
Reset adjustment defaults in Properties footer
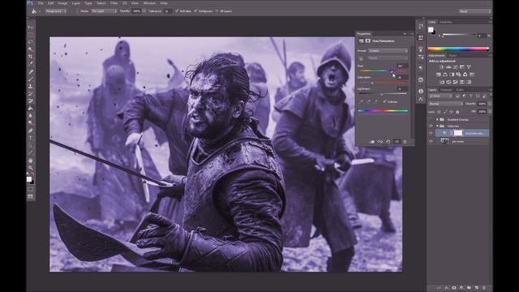pyautogui.click(x=388, y=142)
